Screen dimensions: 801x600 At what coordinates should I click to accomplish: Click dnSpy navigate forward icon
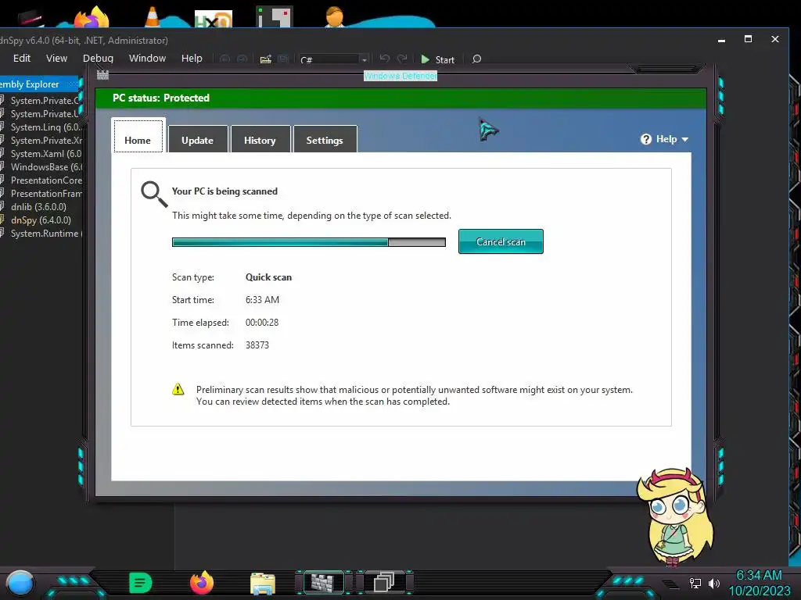coord(242,59)
